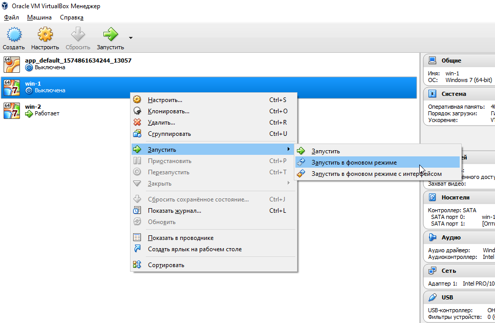Choose Клонировать... in context menu

click(214, 111)
